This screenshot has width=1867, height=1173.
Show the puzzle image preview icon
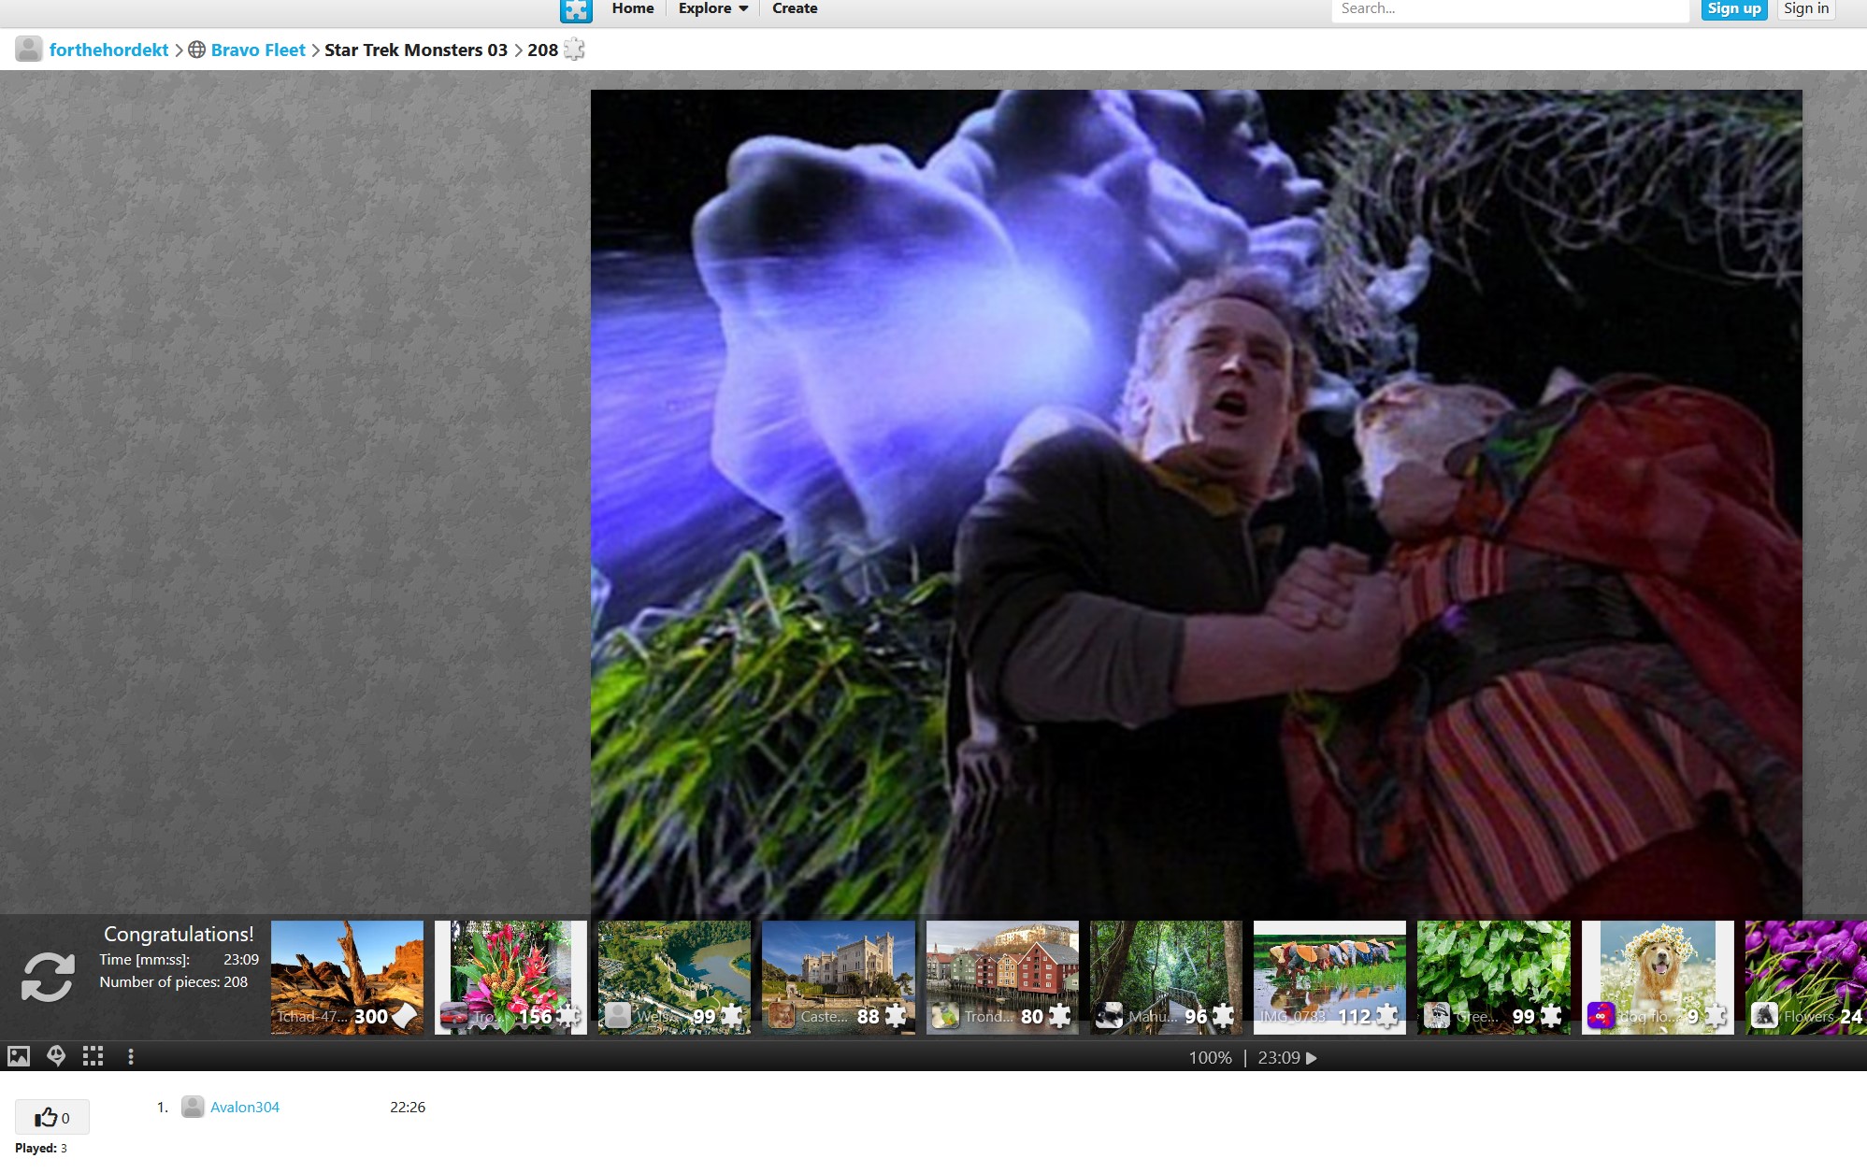tap(19, 1056)
